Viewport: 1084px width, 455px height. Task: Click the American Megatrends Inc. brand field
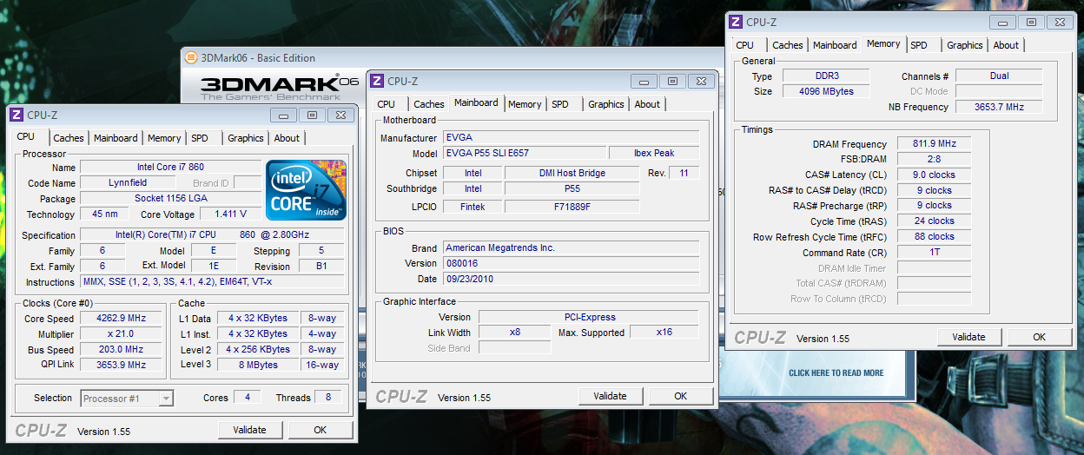click(x=571, y=247)
